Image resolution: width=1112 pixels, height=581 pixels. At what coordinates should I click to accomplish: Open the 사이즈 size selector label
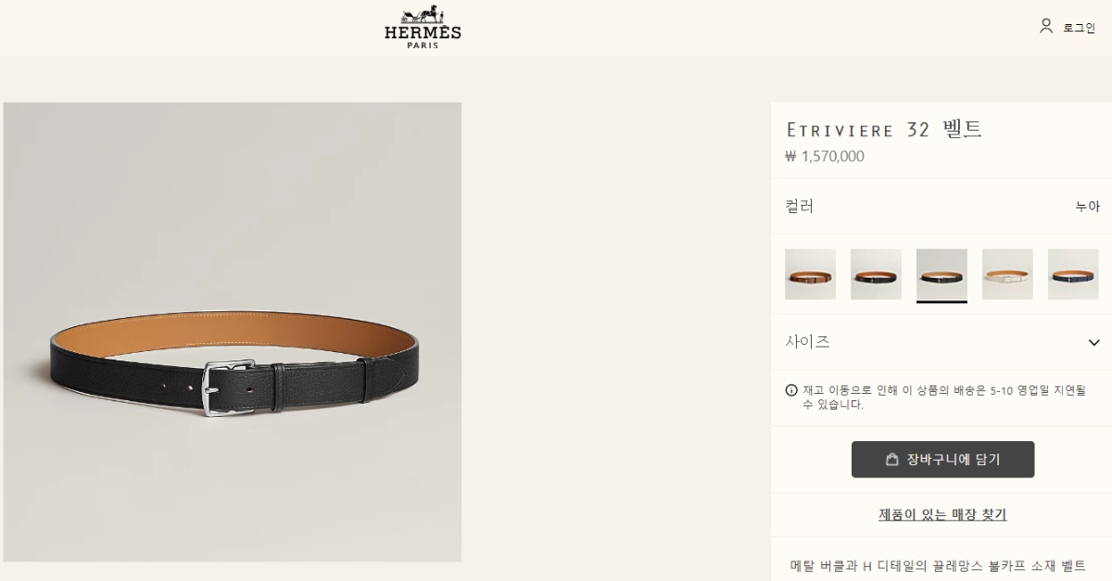808,342
